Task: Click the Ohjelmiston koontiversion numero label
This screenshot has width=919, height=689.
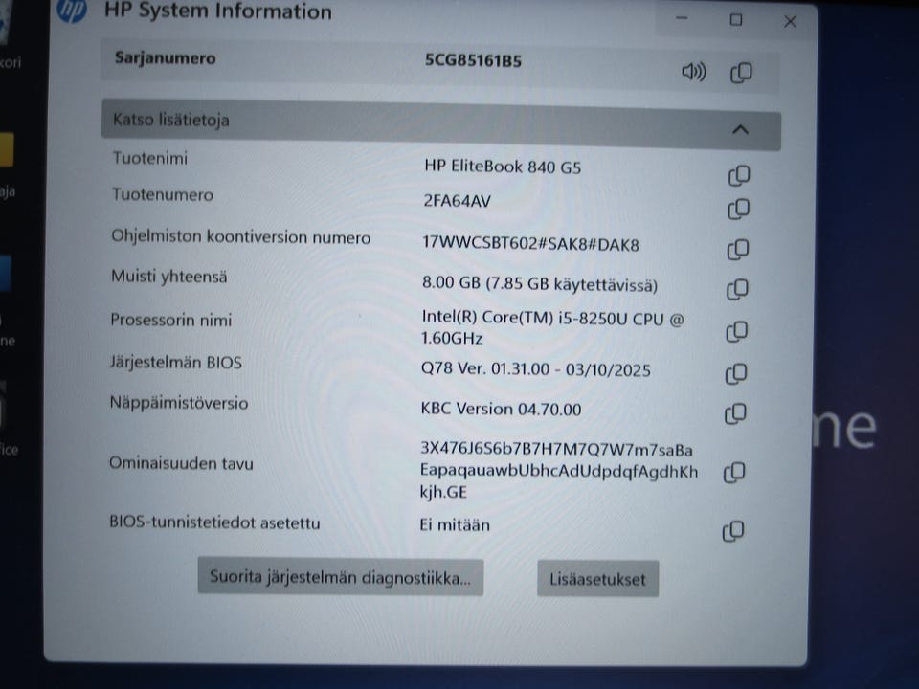Action: pos(241,237)
